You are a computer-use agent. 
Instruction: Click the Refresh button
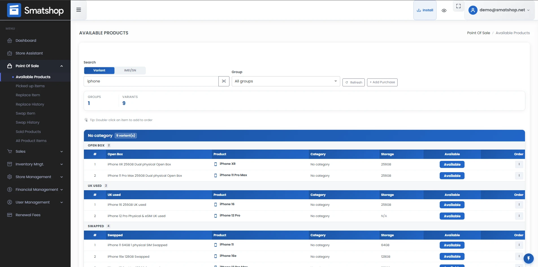pyautogui.click(x=353, y=82)
